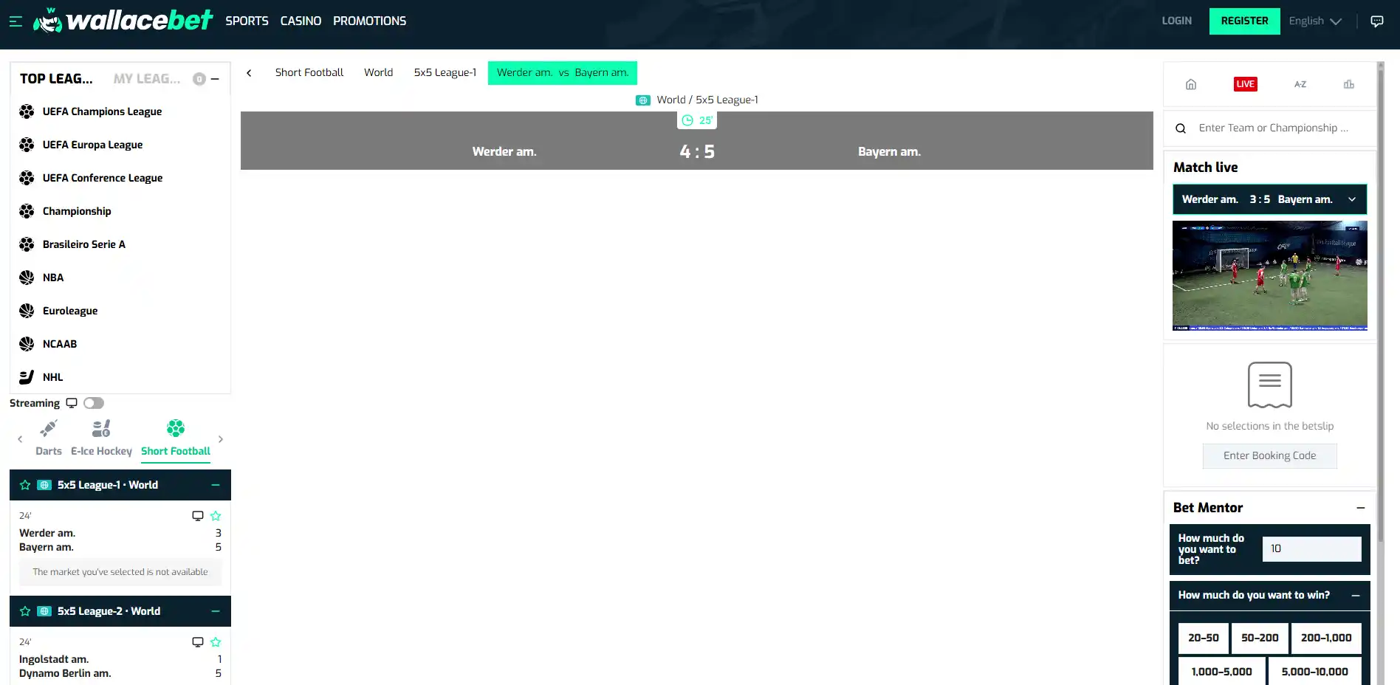1400x685 pixels.
Task: Click the home icon in right panel
Action: point(1191,84)
